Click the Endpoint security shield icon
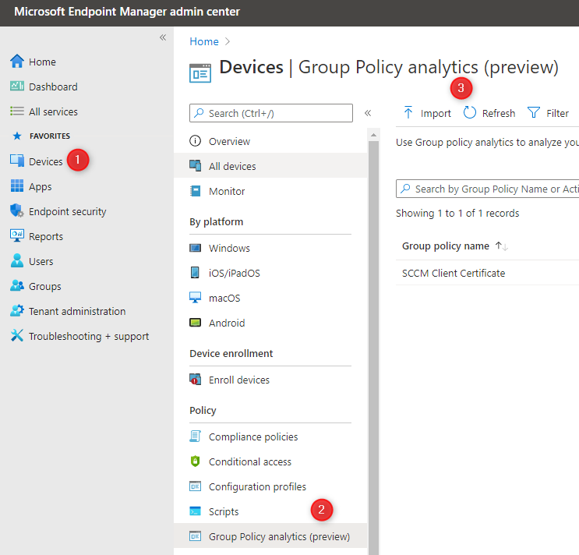 pos(17,210)
